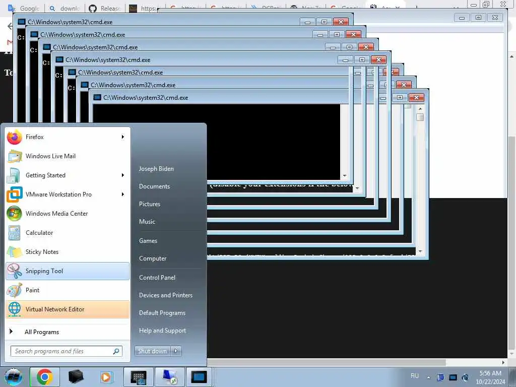The width and height of the screenshot is (516, 387).
Task: Switch to the Google browser tab
Action: pyautogui.click(x=25, y=8)
